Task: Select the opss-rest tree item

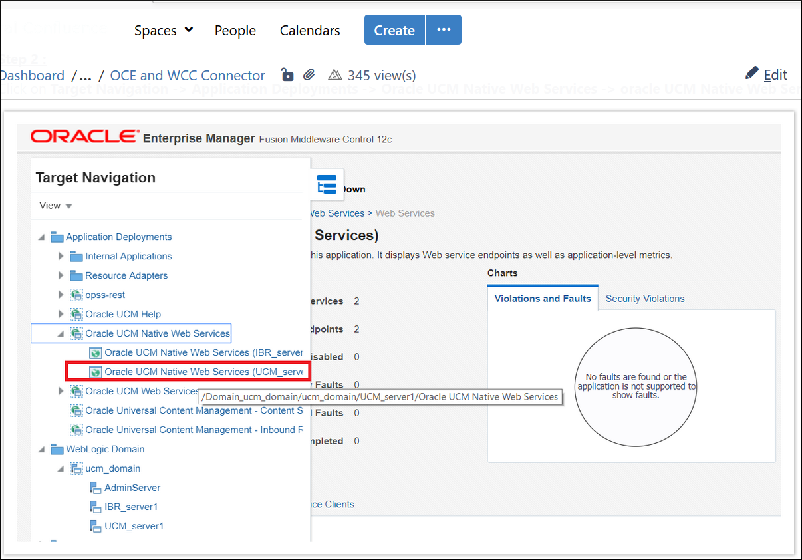Action: 105,295
